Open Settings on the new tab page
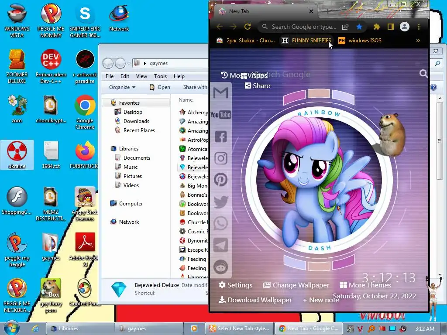The width and height of the screenshot is (447, 335). (235, 285)
